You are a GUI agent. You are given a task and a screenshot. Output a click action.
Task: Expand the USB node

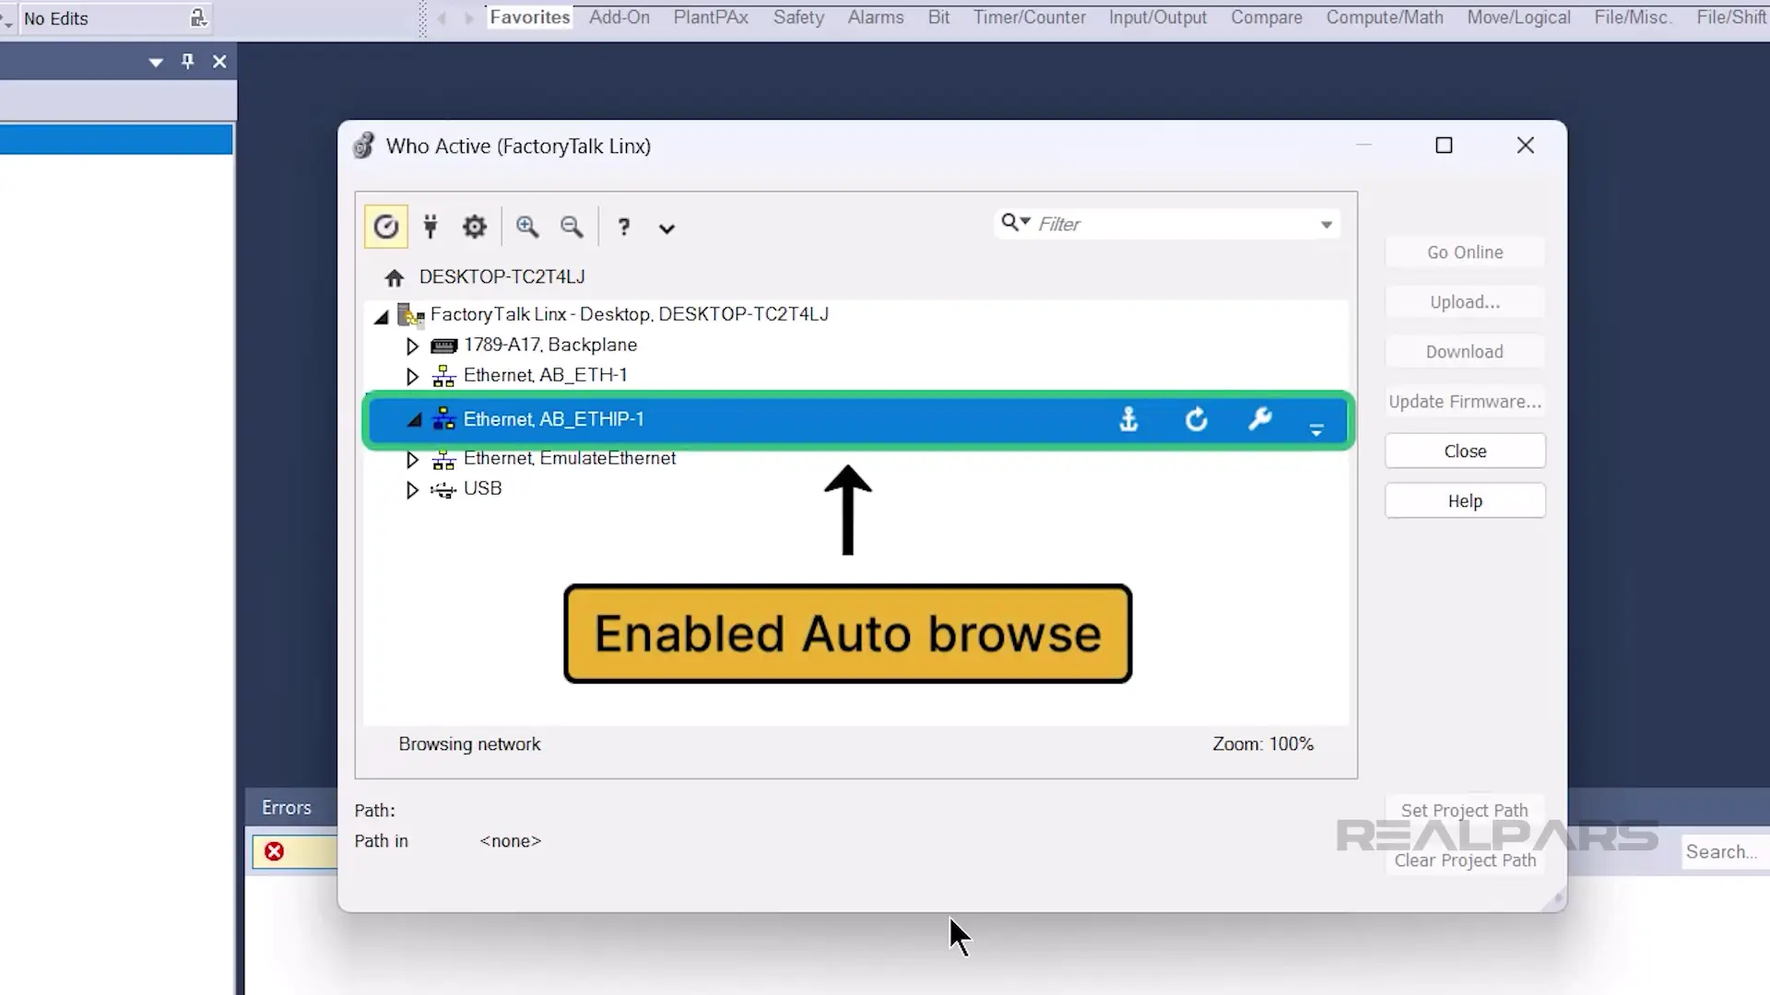point(412,489)
